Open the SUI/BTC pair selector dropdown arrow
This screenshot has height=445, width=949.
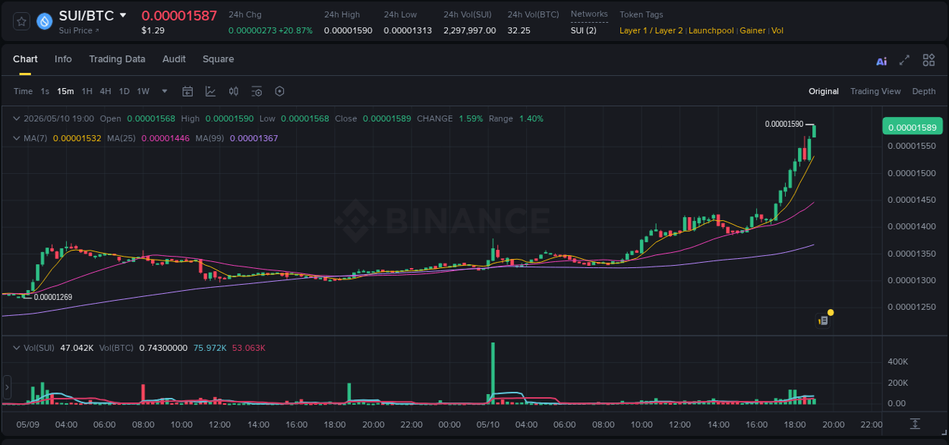pyautogui.click(x=123, y=15)
